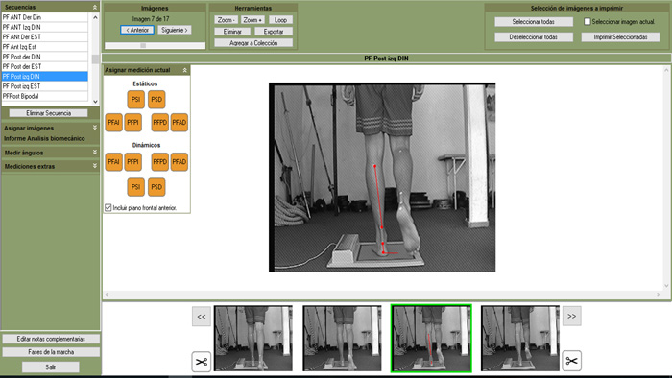Viewport: 672px width, 378px height.
Task: Click the main leg analysis image
Action: [x=382, y=177]
